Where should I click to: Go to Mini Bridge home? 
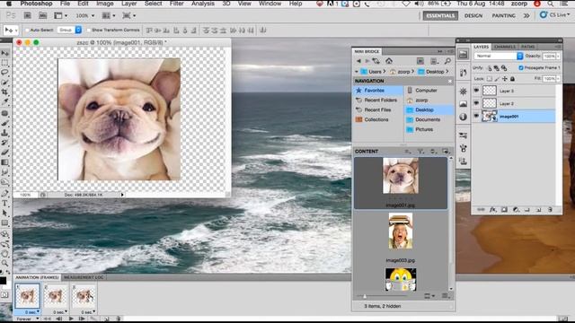(x=389, y=61)
